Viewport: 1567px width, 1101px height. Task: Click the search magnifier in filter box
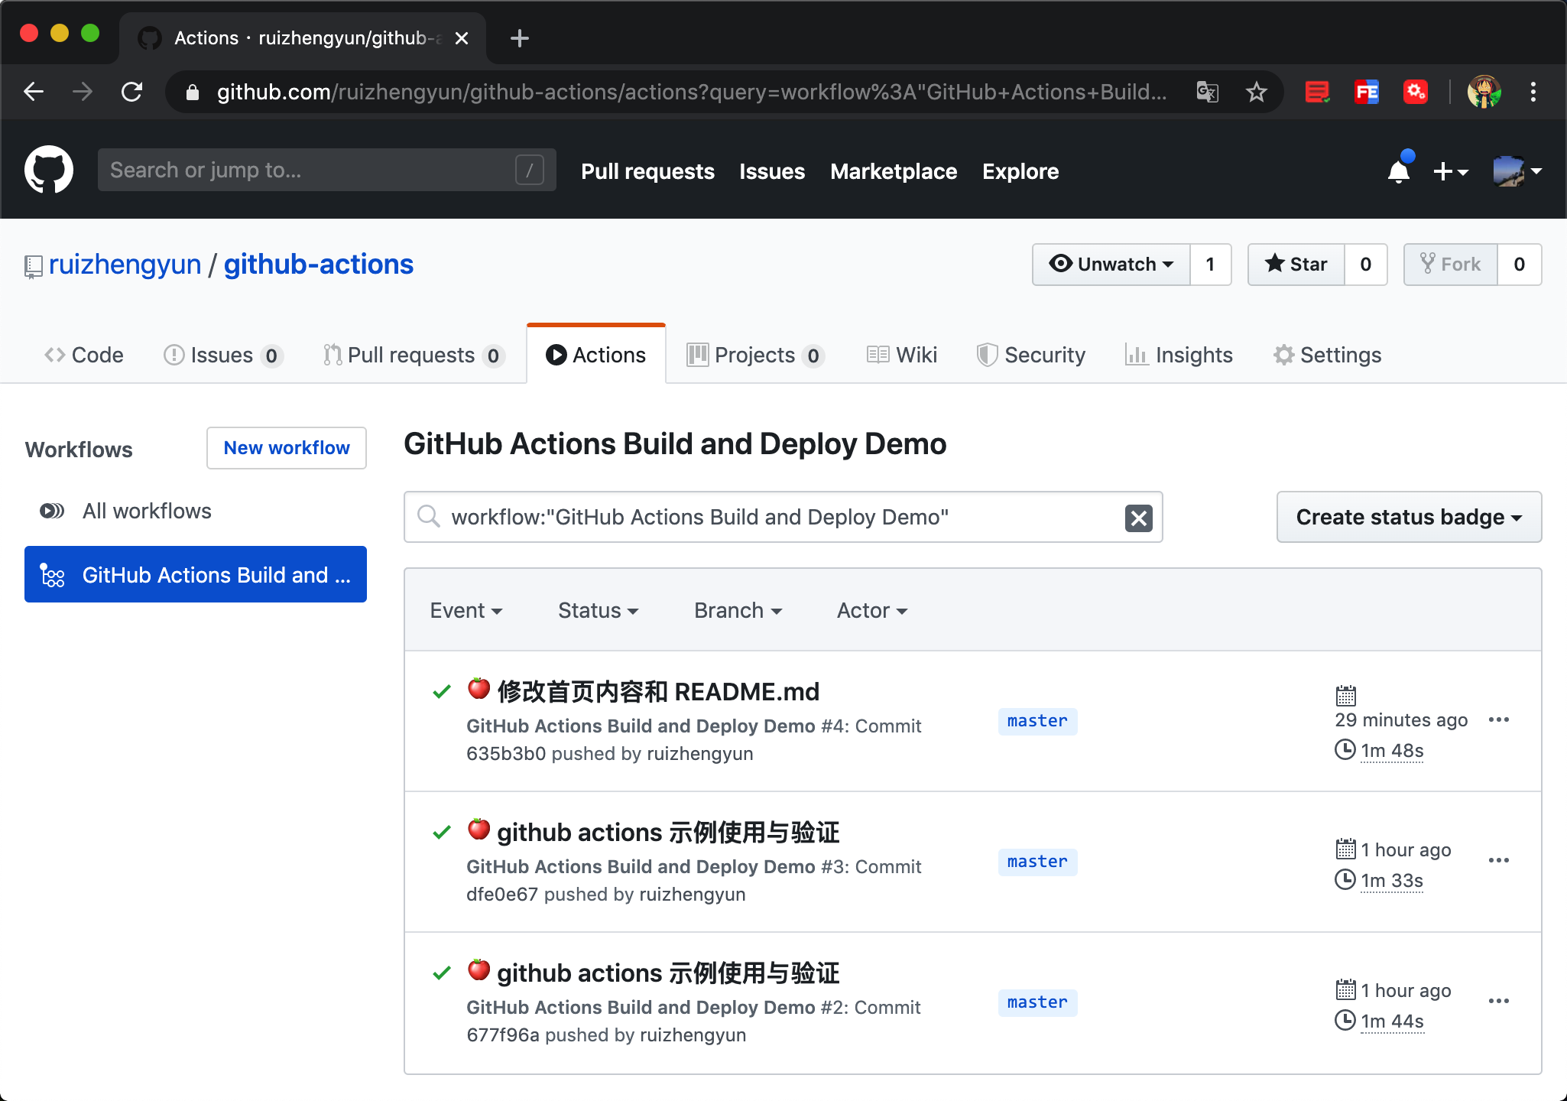click(x=428, y=516)
